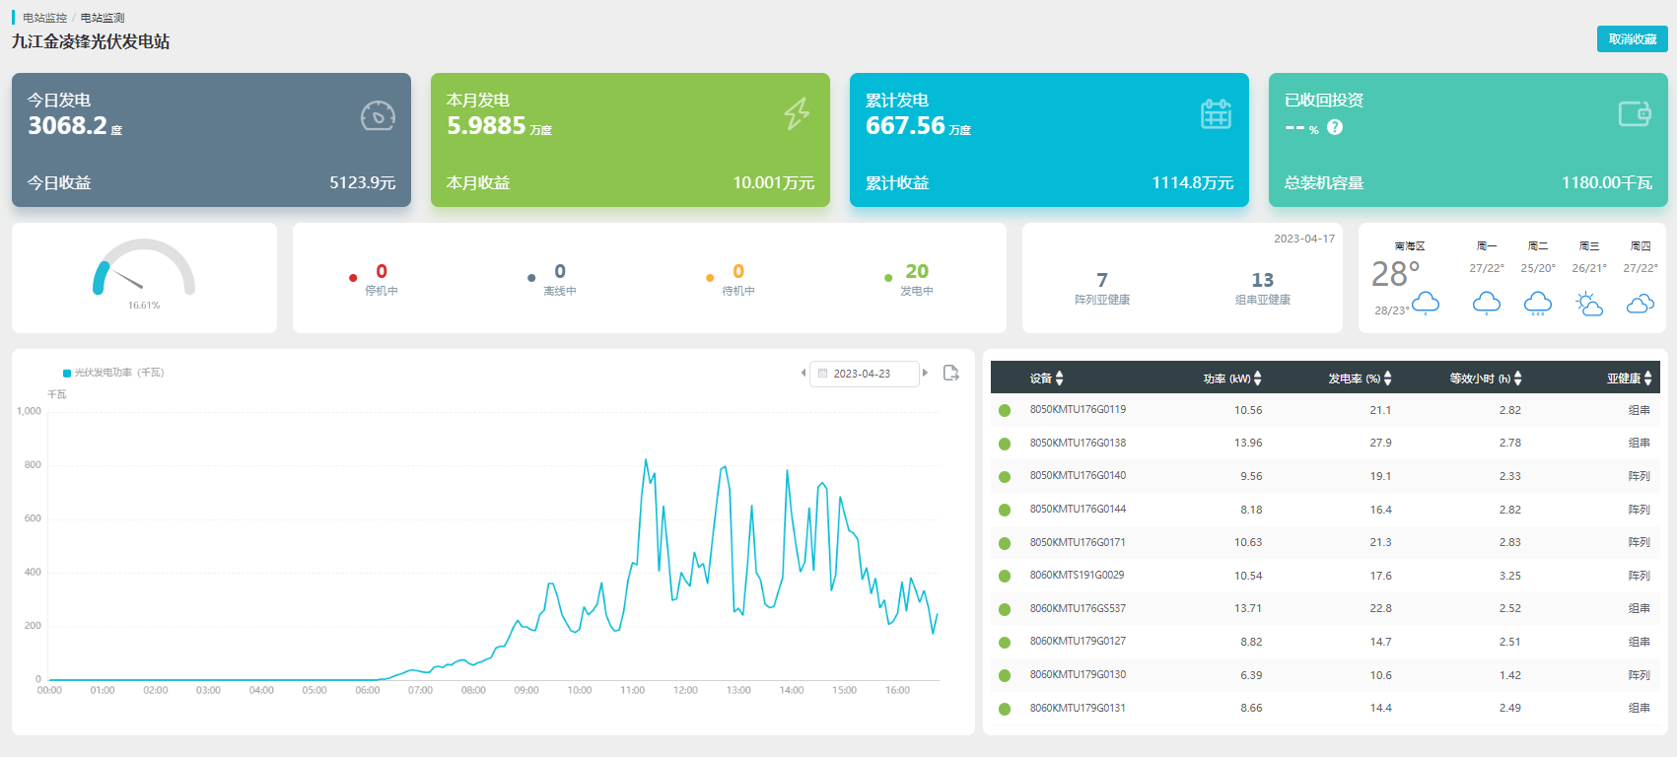Open the 2023-04-23 date picker field
This screenshot has width=1677, height=757.
coord(863,374)
